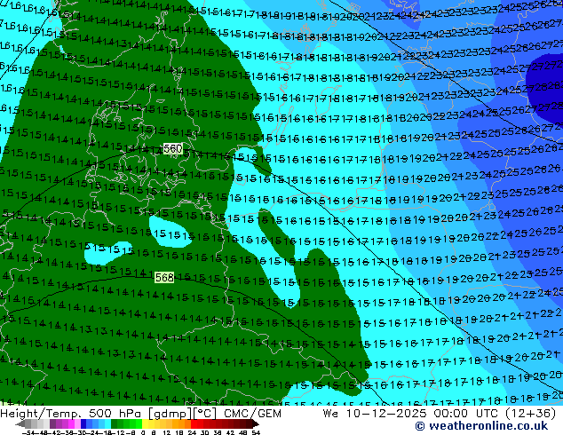Click the (12+36) forecast hour label

click(x=531, y=414)
